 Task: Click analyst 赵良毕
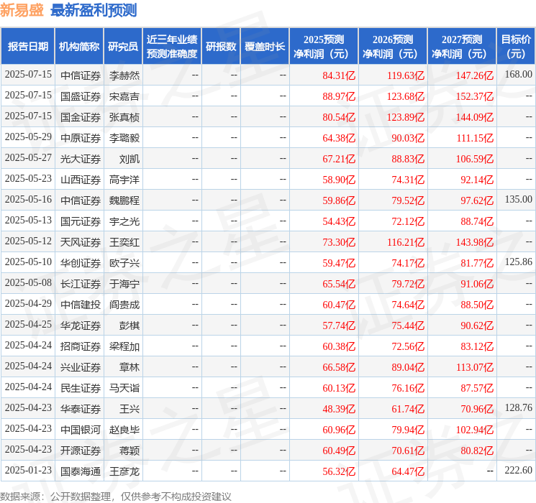click(124, 430)
